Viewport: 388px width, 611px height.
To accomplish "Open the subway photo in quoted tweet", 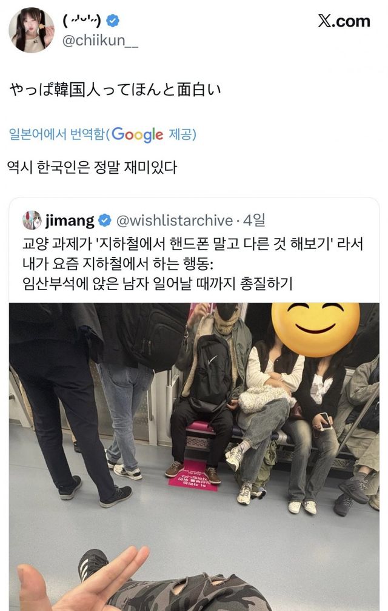I will (x=194, y=457).
